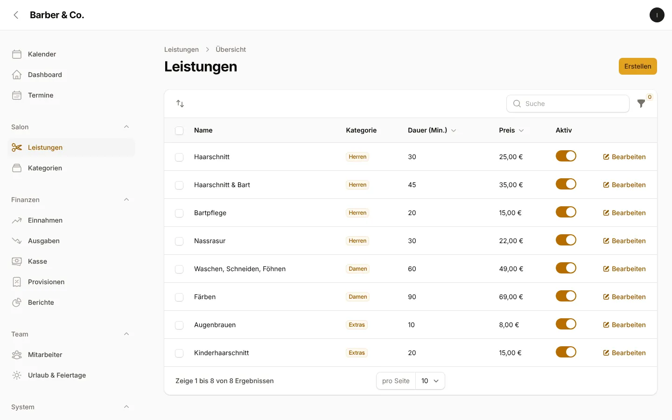Open the Kalender calendar icon
The width and height of the screenshot is (672, 420).
click(17, 54)
